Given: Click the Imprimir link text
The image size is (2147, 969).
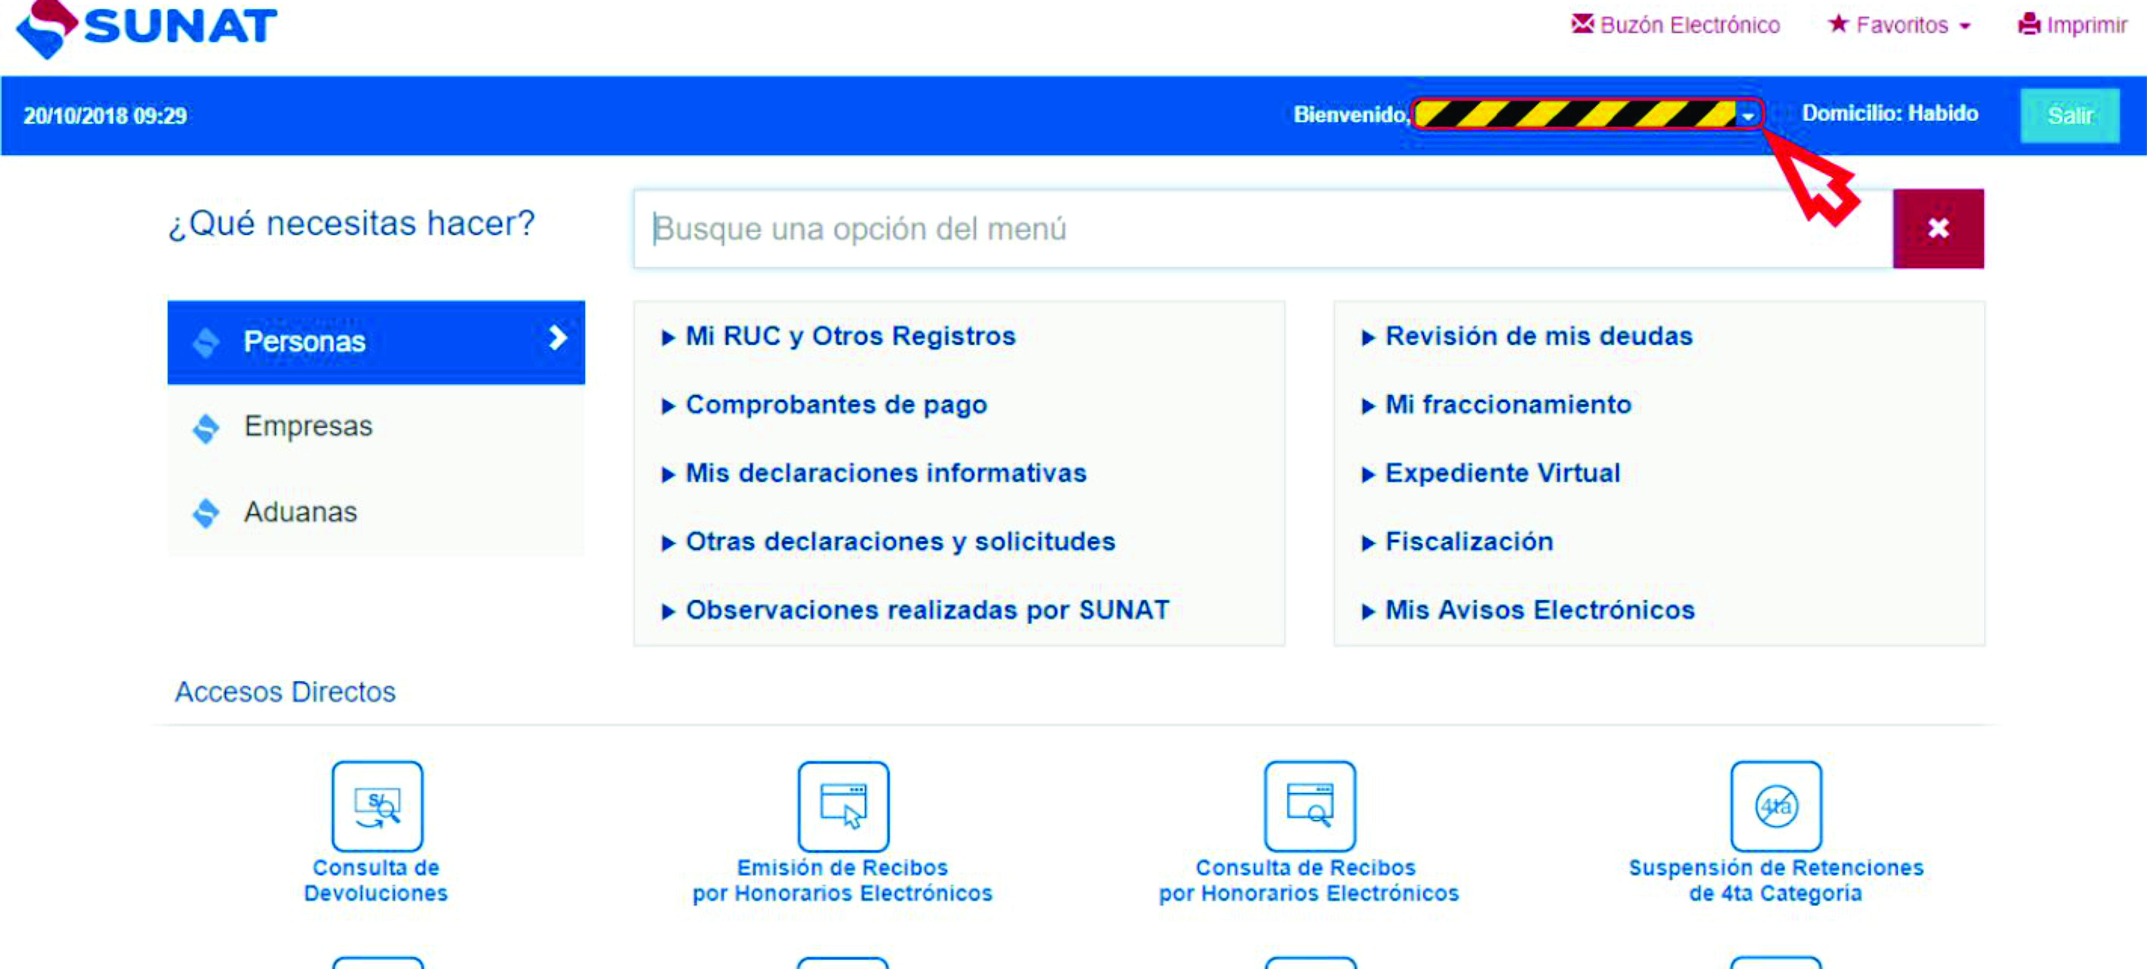Looking at the screenshot, I should click(x=2087, y=25).
